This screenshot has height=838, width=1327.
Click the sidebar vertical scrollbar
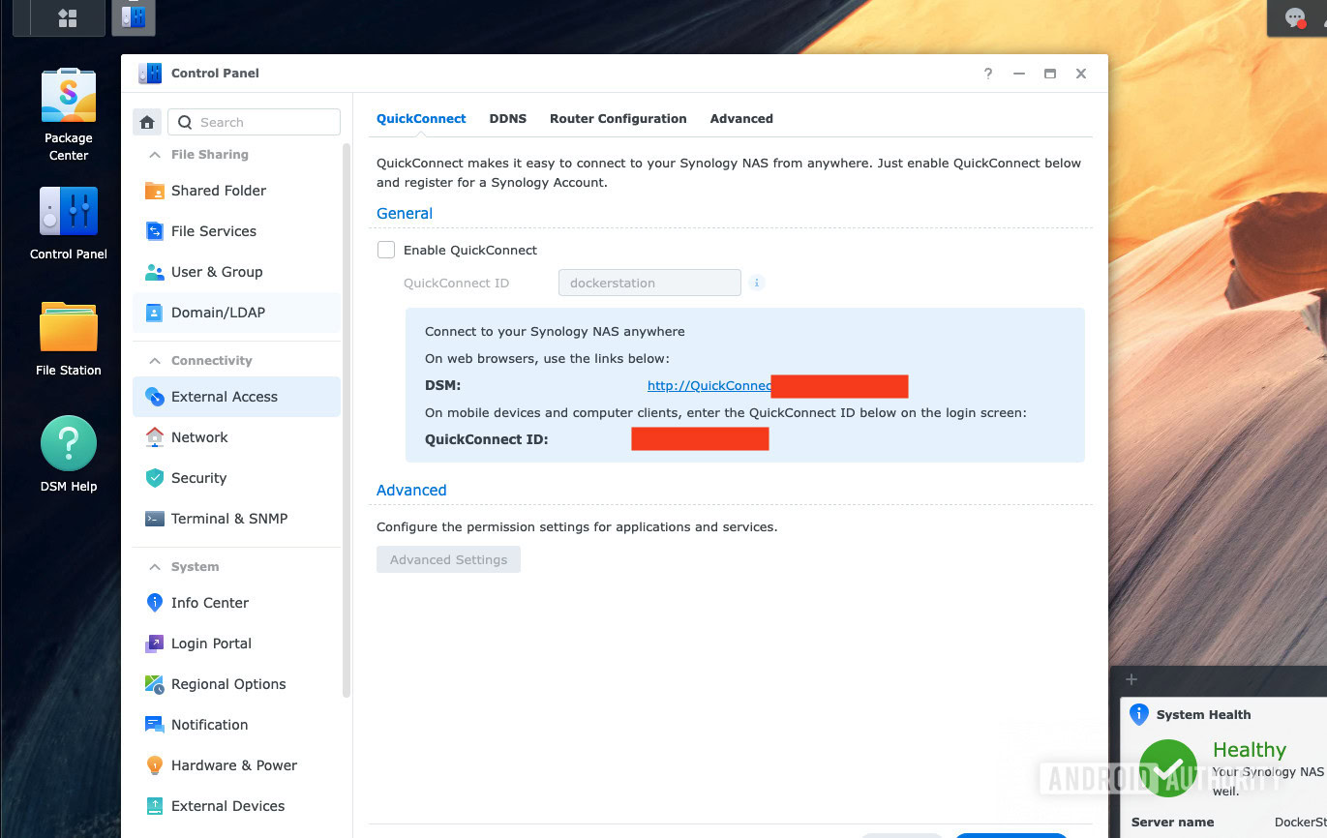(347, 416)
